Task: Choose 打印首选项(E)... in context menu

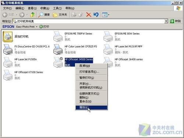Action: tap(91, 72)
